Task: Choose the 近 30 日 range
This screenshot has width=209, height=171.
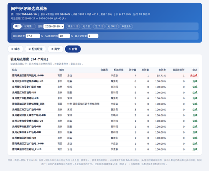Action: point(112,26)
